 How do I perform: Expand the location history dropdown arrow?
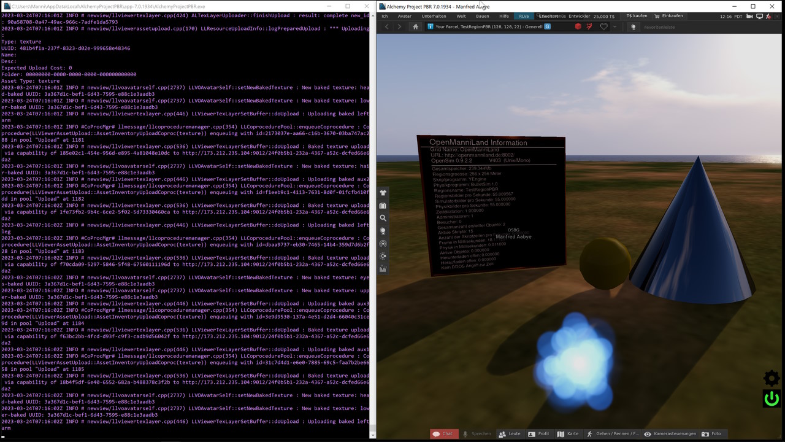click(x=615, y=27)
